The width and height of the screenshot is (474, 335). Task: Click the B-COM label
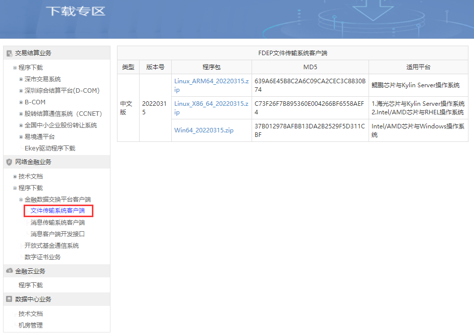[x=35, y=102]
